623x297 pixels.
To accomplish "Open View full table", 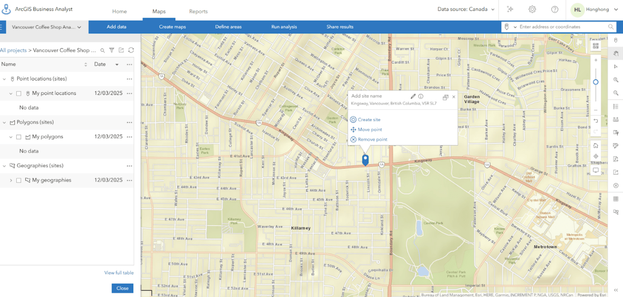I will click(119, 273).
